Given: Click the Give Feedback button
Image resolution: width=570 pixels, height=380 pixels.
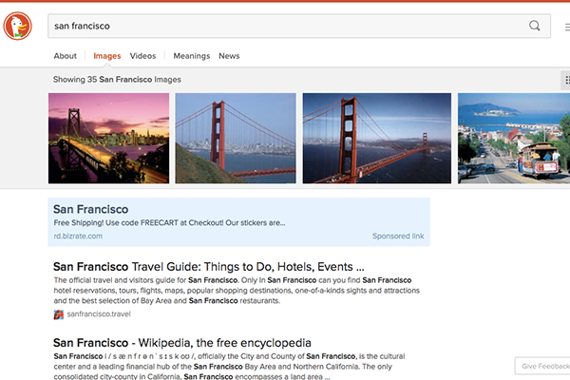Looking at the screenshot, I should (542, 366).
